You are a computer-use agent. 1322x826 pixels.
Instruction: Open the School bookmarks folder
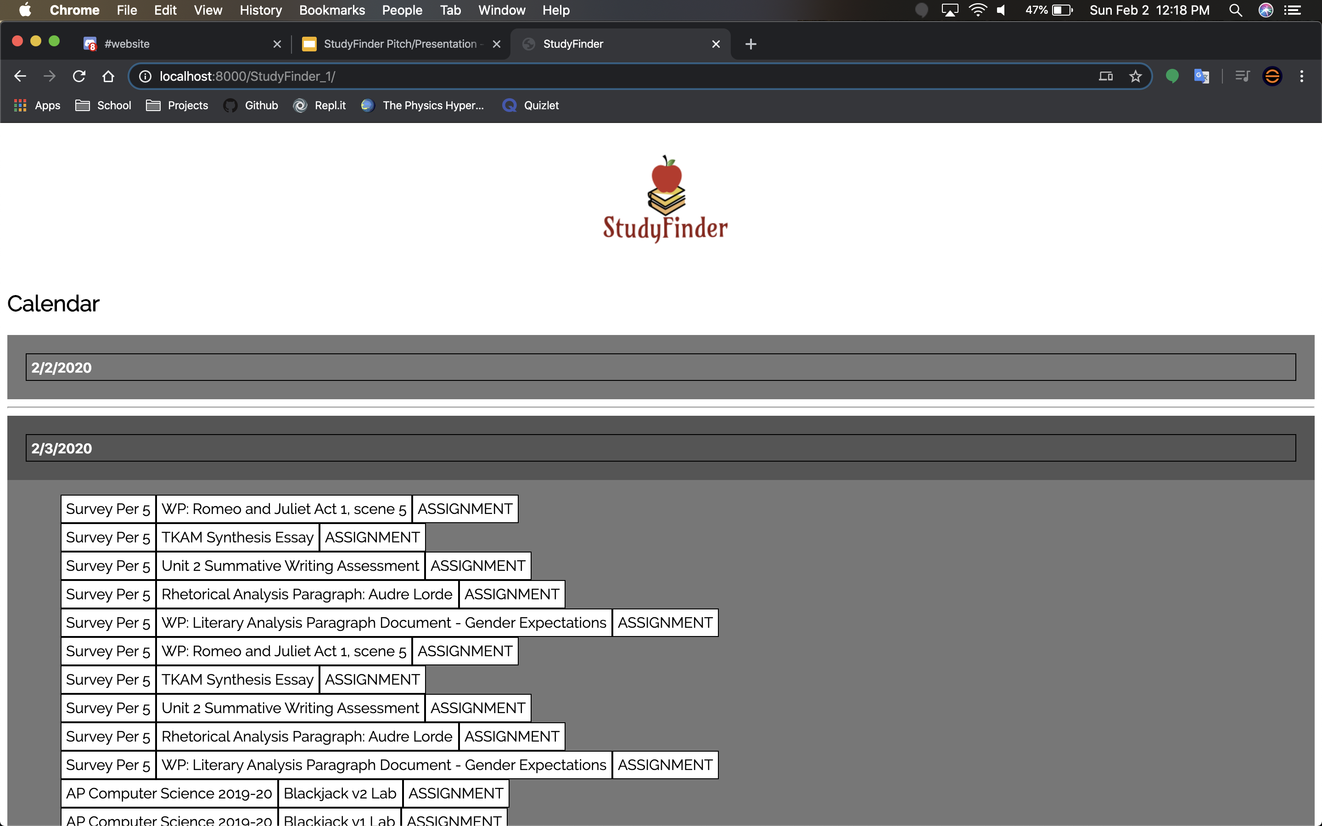click(103, 106)
